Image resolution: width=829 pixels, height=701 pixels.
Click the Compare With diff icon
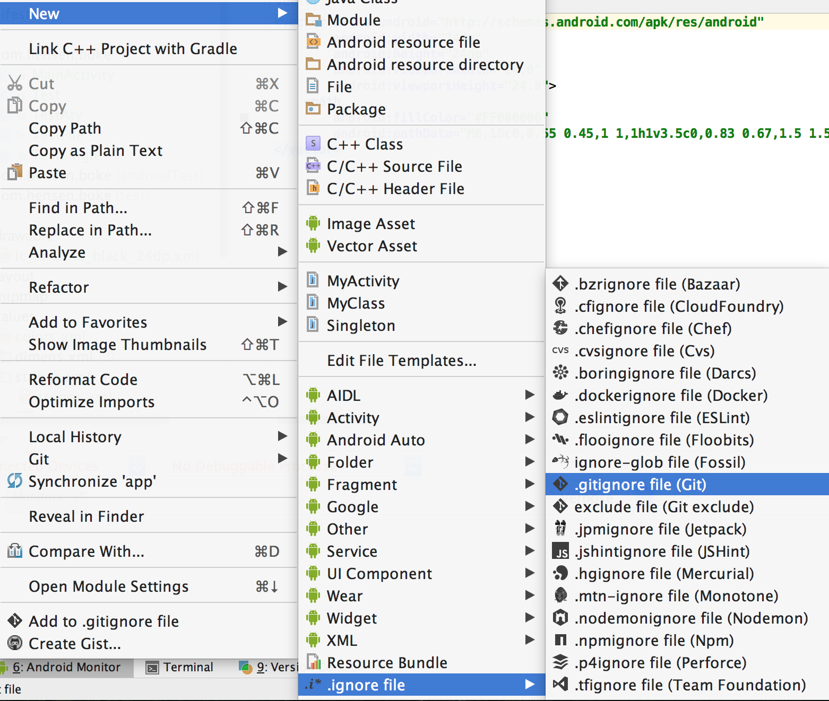click(x=15, y=551)
